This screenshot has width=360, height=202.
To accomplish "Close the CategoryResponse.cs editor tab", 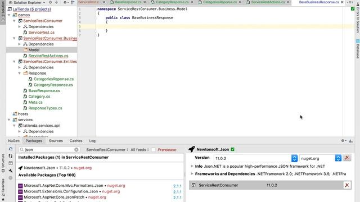I will click(x=192, y=2).
